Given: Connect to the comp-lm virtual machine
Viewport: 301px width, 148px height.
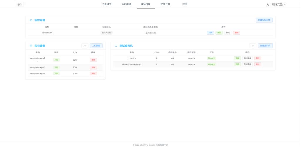Looking at the screenshot, I should [237, 58].
